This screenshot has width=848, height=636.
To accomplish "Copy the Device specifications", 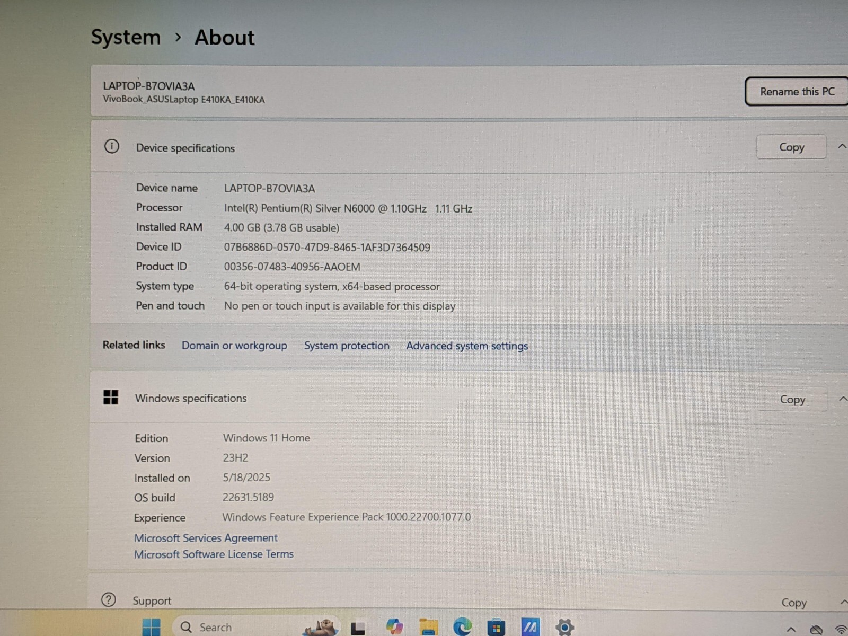I will click(791, 147).
